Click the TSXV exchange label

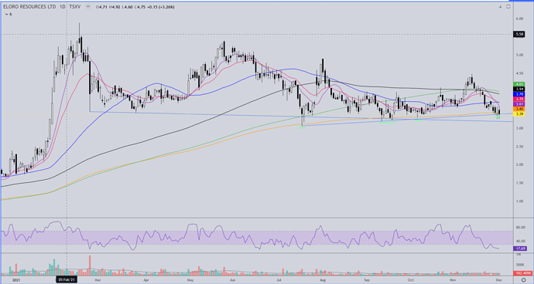tap(74, 7)
